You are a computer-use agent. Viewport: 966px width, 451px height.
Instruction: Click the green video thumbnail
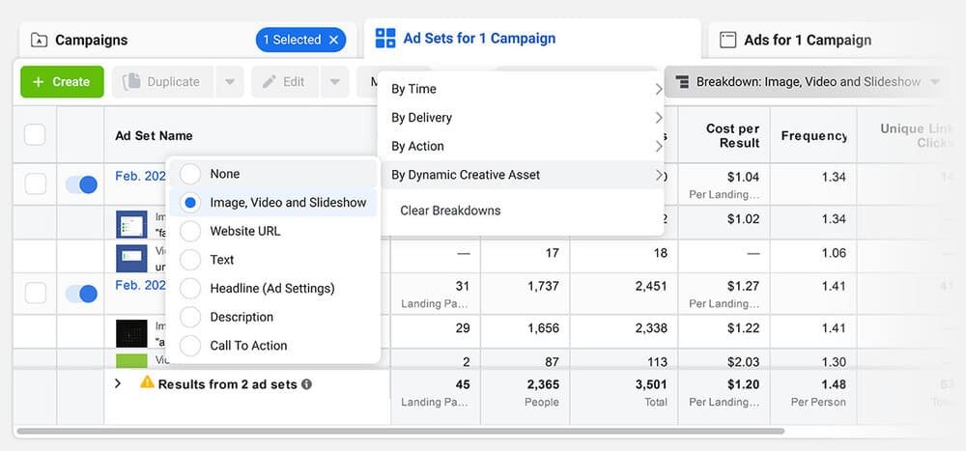click(x=131, y=361)
